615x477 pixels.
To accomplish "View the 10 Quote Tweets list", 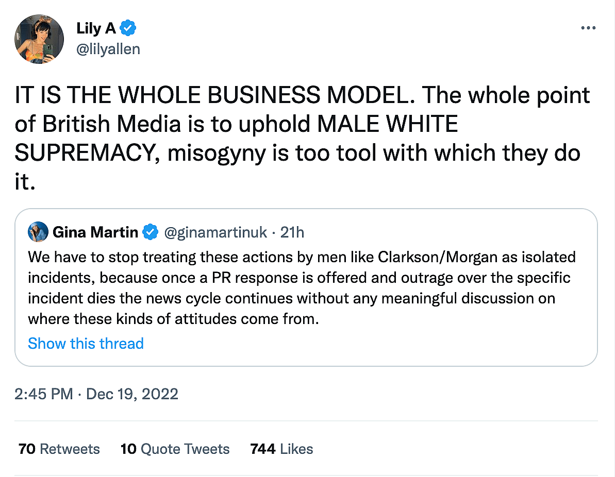I will click(x=175, y=449).
